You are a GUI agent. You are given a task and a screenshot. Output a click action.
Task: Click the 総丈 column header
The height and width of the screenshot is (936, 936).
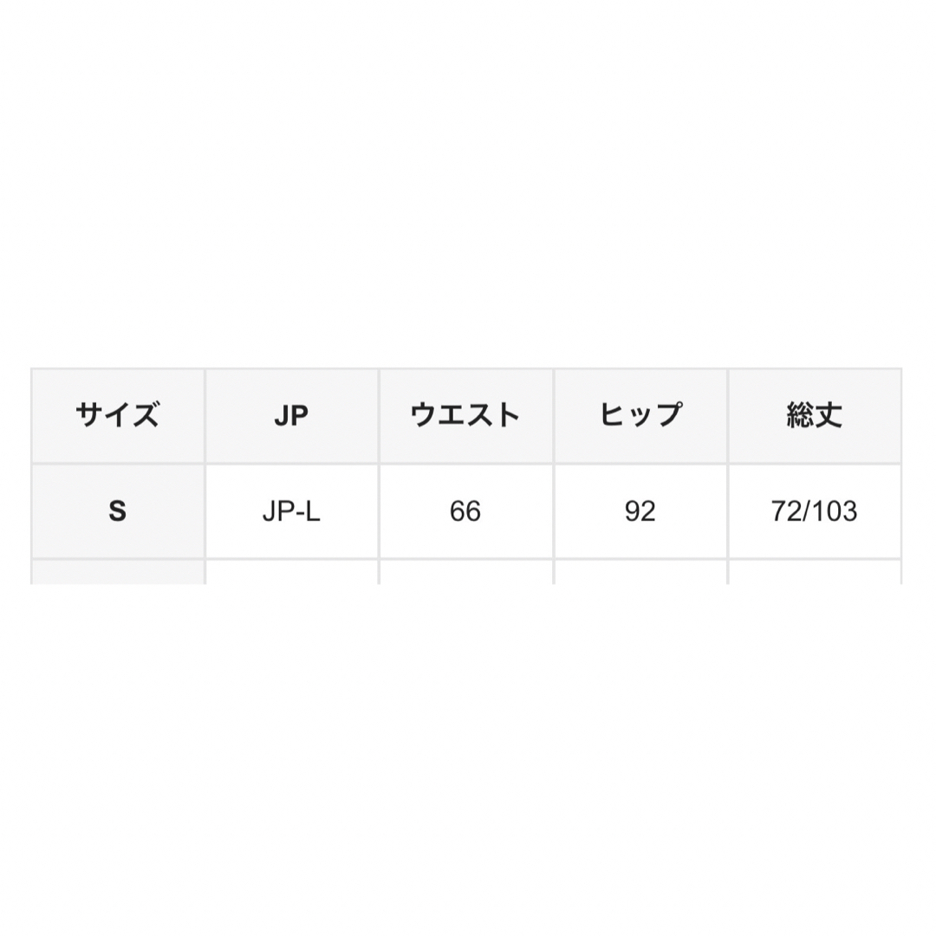pyautogui.click(x=815, y=415)
